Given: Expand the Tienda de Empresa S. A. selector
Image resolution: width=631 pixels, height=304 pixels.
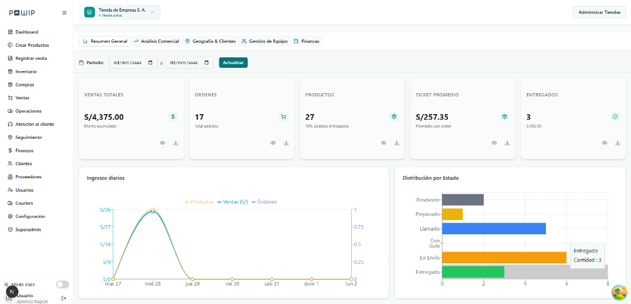Looking at the screenshot, I should pos(120,12).
